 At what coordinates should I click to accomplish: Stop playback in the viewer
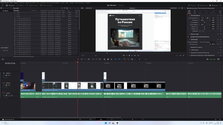tap(129, 55)
